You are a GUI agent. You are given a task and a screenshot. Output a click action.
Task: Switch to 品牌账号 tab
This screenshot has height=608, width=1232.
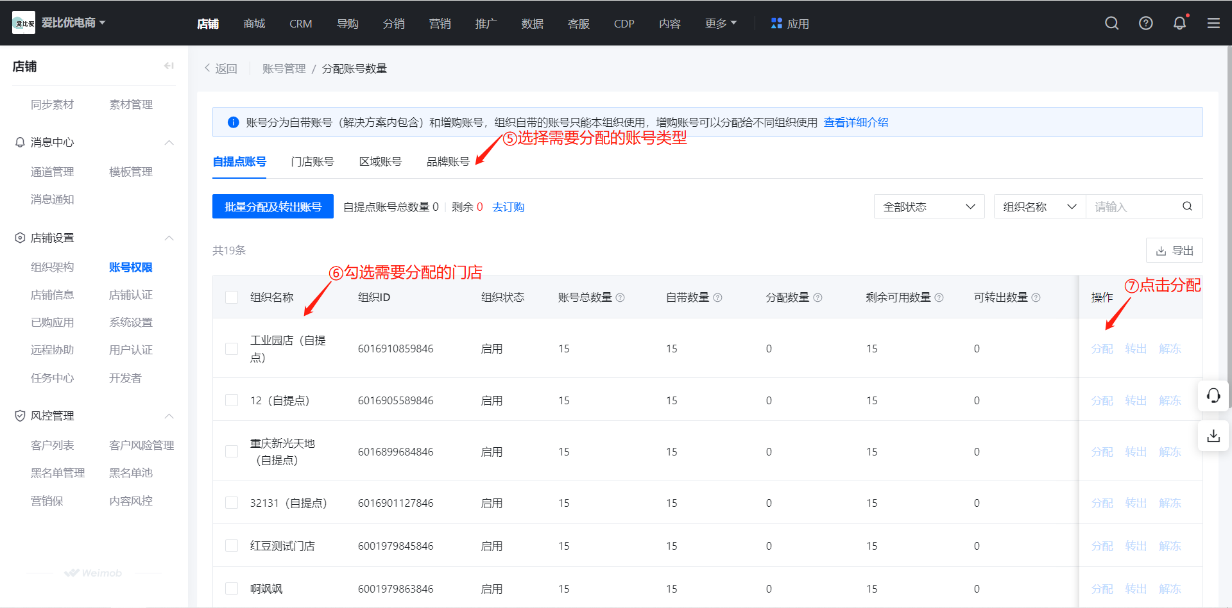click(449, 161)
